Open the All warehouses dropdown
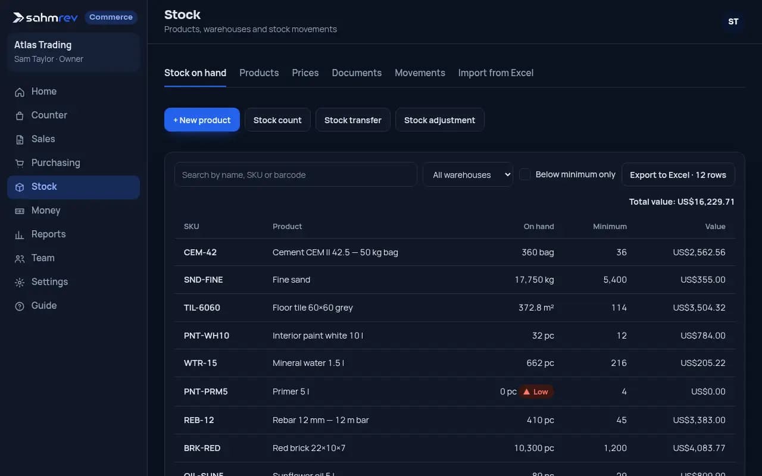Viewport: 762px width, 476px height. (468, 174)
